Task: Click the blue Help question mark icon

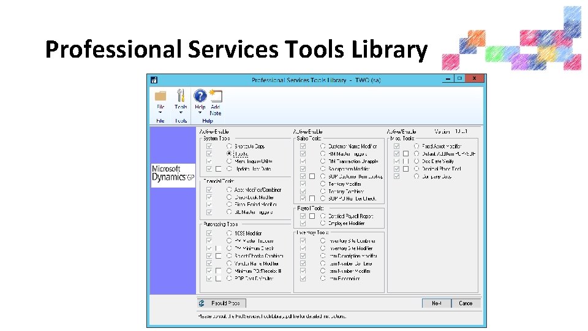Action: (200, 96)
